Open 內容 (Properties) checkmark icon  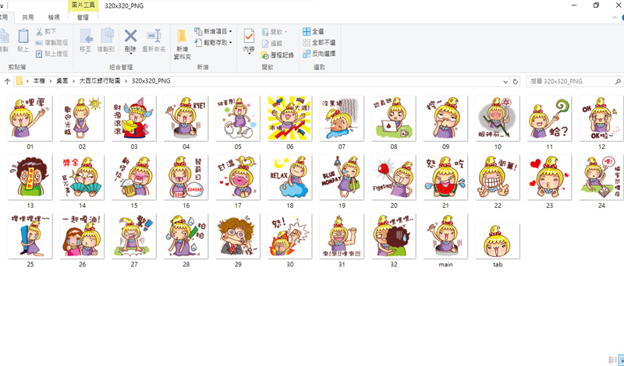[249, 37]
